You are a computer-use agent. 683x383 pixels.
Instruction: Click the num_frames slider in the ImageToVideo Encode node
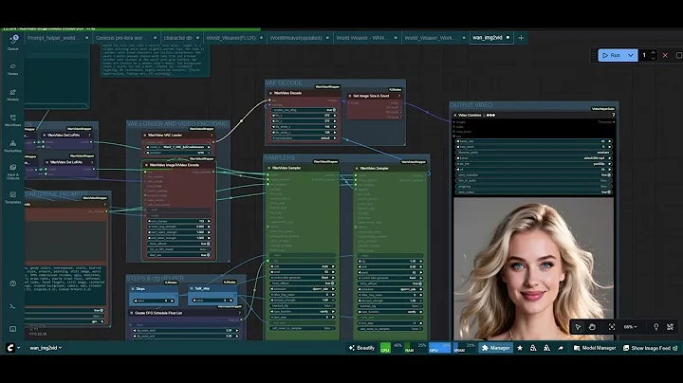[x=178, y=221]
